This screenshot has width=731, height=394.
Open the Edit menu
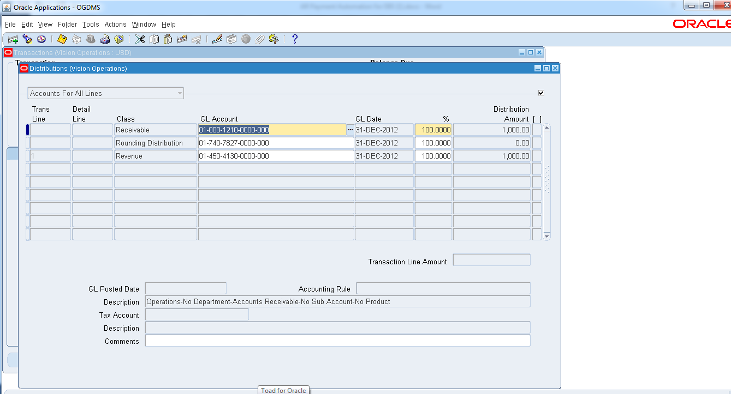pos(27,25)
